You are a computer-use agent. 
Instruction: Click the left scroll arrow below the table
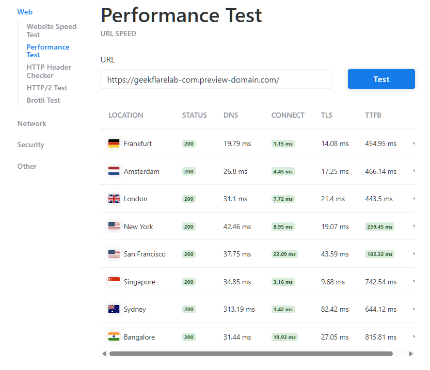104,353
